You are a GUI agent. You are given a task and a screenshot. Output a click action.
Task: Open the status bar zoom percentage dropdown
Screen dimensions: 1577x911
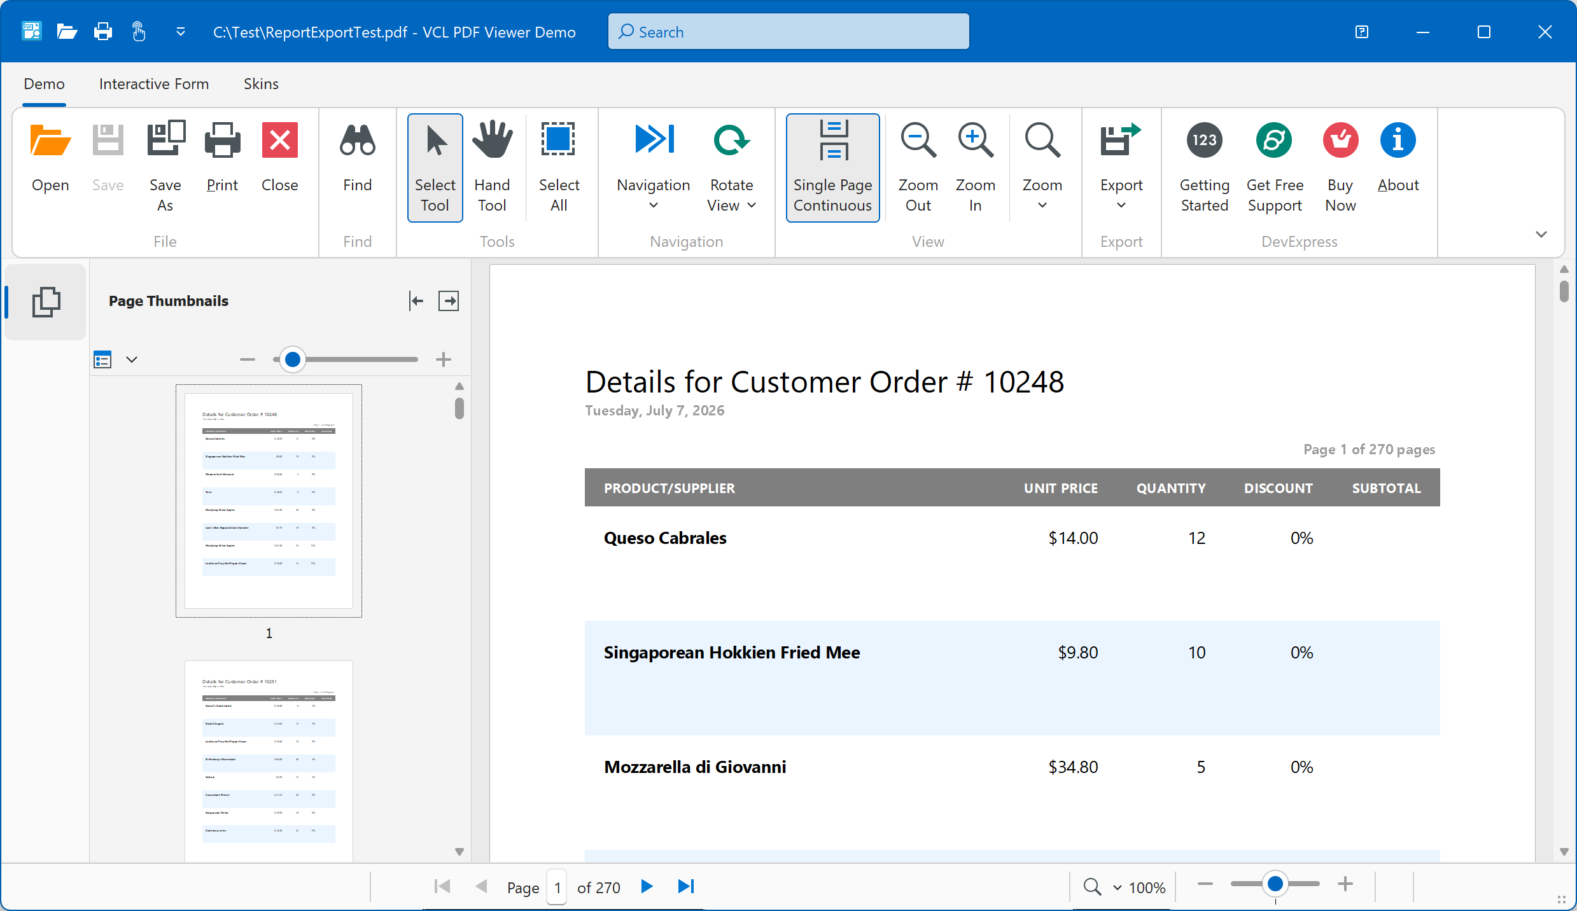(x=1116, y=887)
